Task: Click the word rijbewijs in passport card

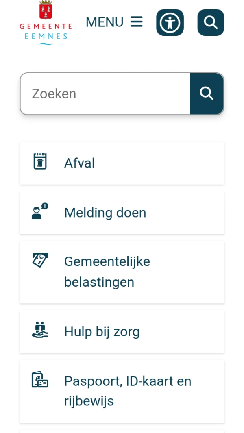Action: pyautogui.click(x=89, y=401)
